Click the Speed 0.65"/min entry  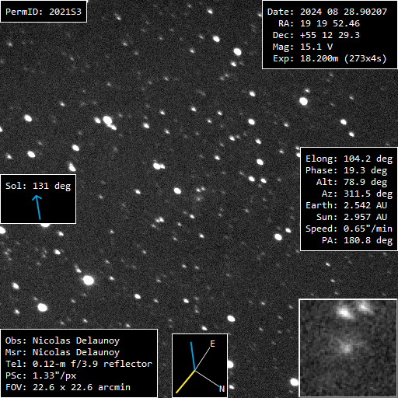coord(349,229)
